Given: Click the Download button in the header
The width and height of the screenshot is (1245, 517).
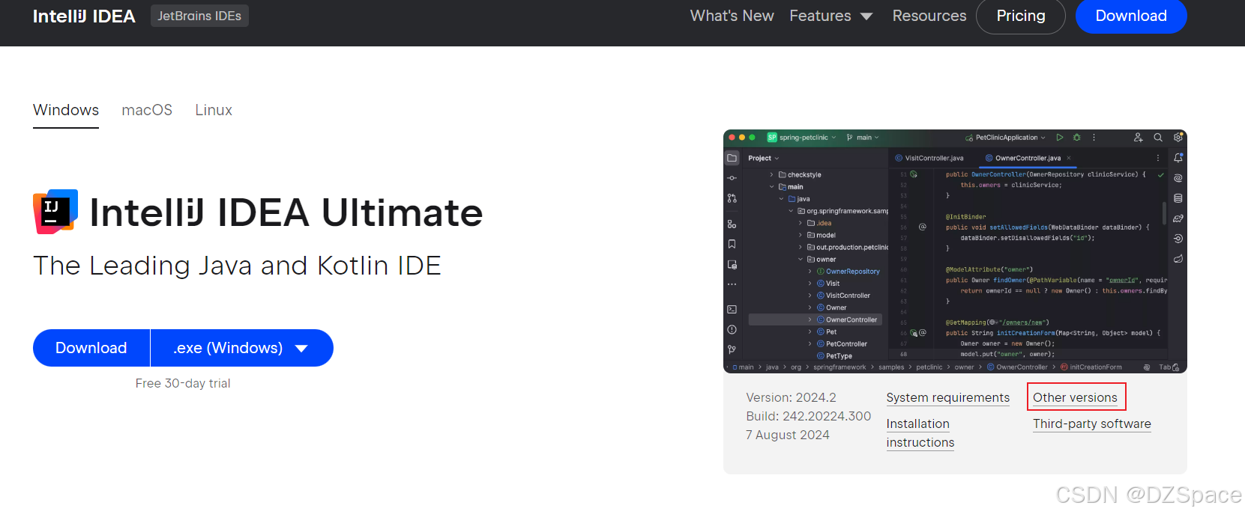Looking at the screenshot, I should click(1131, 16).
